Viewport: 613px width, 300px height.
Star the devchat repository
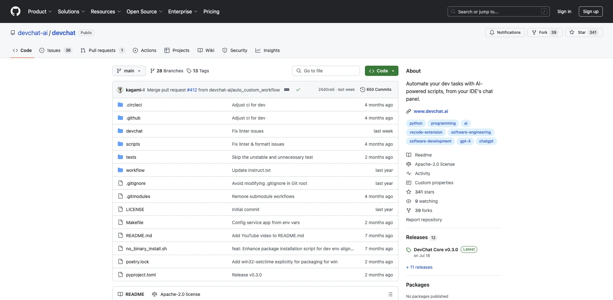point(584,33)
